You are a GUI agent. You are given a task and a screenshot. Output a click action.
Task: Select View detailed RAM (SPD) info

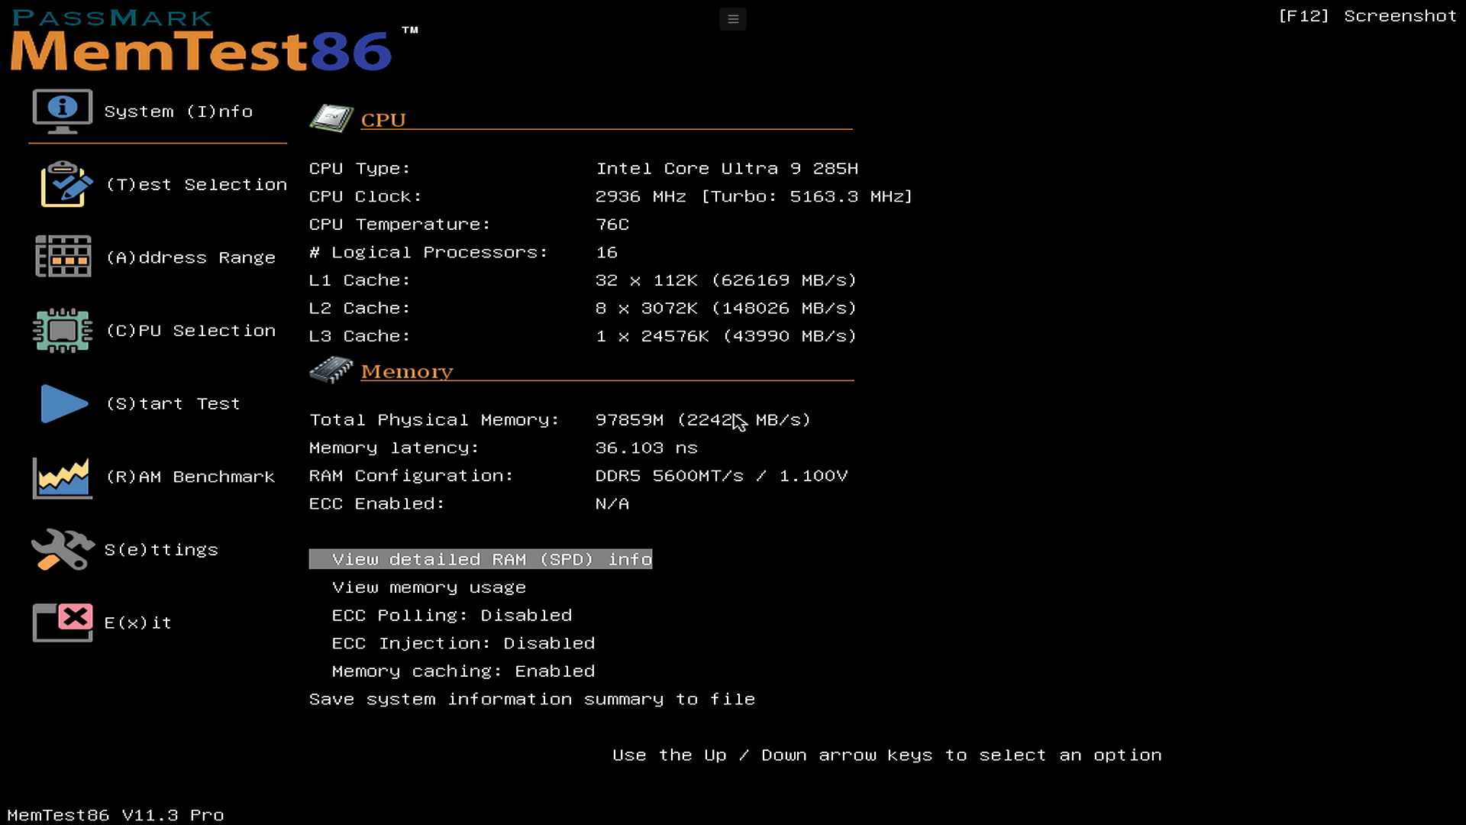pos(480,560)
